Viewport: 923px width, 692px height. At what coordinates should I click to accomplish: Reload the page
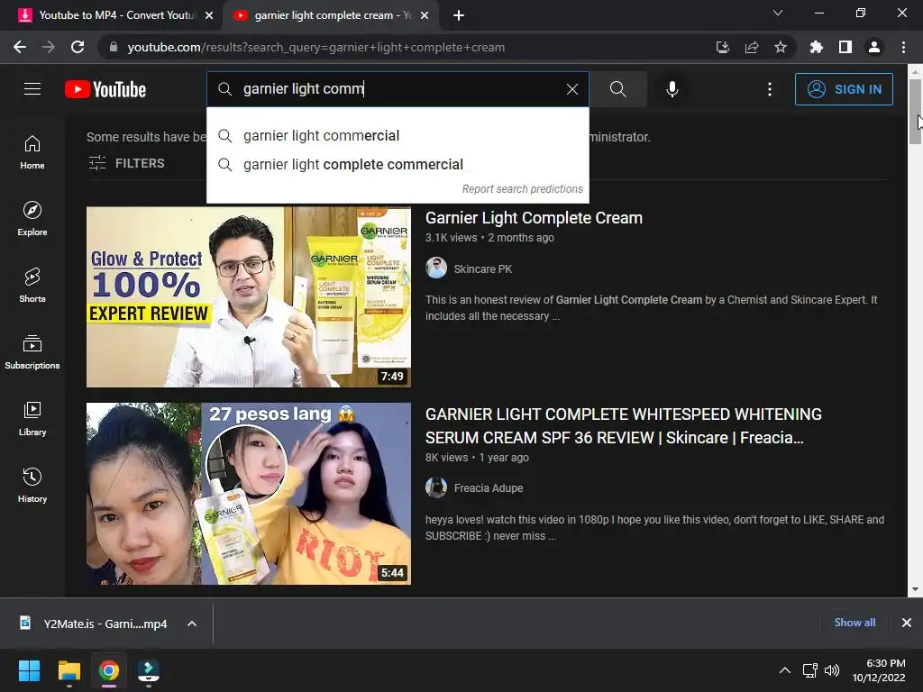tap(78, 47)
